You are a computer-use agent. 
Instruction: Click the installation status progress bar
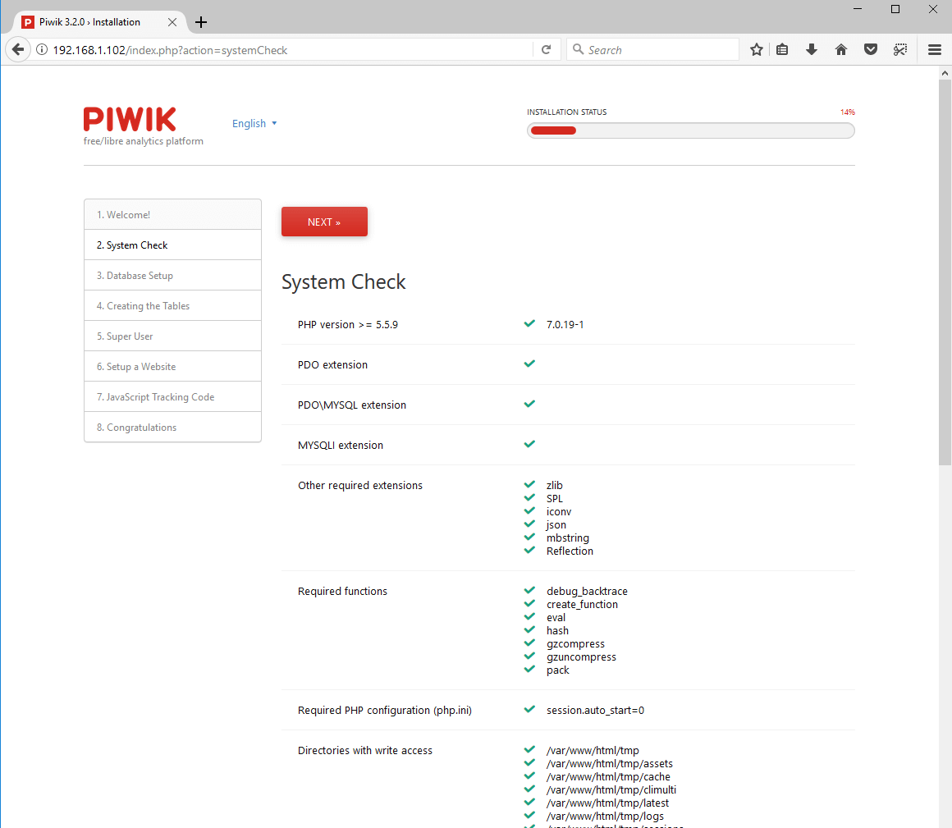pos(690,130)
